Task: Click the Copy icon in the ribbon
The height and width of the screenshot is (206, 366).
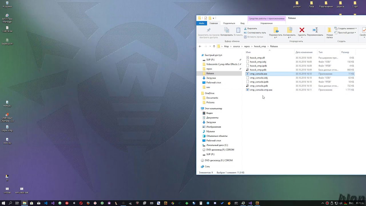Action: pyautogui.click(x=226, y=30)
